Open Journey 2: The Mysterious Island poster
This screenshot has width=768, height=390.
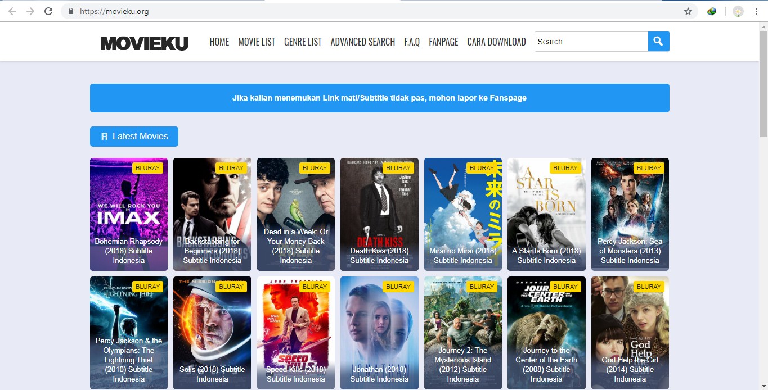pos(463,333)
